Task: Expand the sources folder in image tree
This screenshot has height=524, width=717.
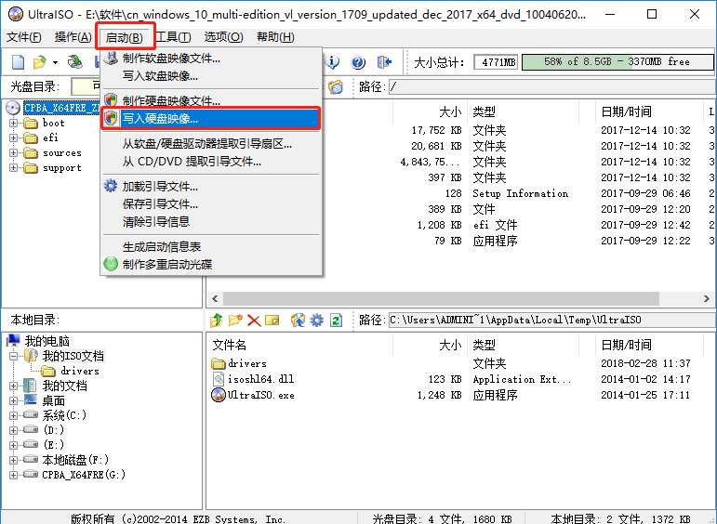Action: [13, 153]
